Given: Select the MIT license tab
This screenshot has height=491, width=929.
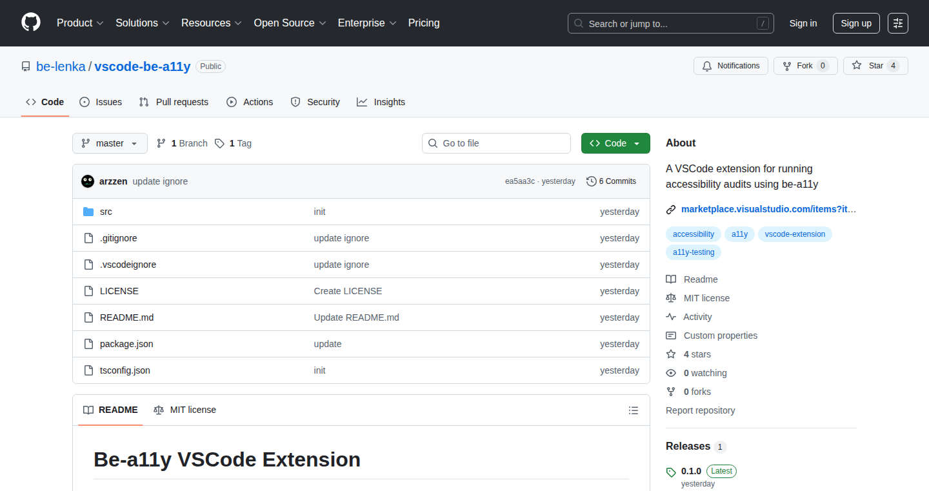Looking at the screenshot, I should 185,410.
